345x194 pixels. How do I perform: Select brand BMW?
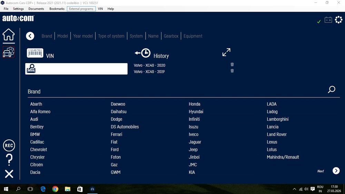[x=35, y=134]
